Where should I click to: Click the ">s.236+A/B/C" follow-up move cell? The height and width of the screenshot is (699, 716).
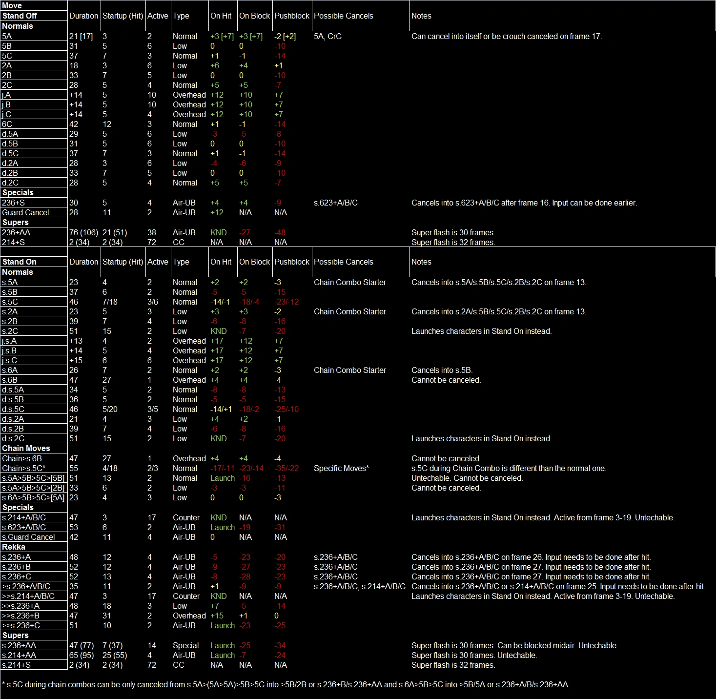(x=34, y=586)
